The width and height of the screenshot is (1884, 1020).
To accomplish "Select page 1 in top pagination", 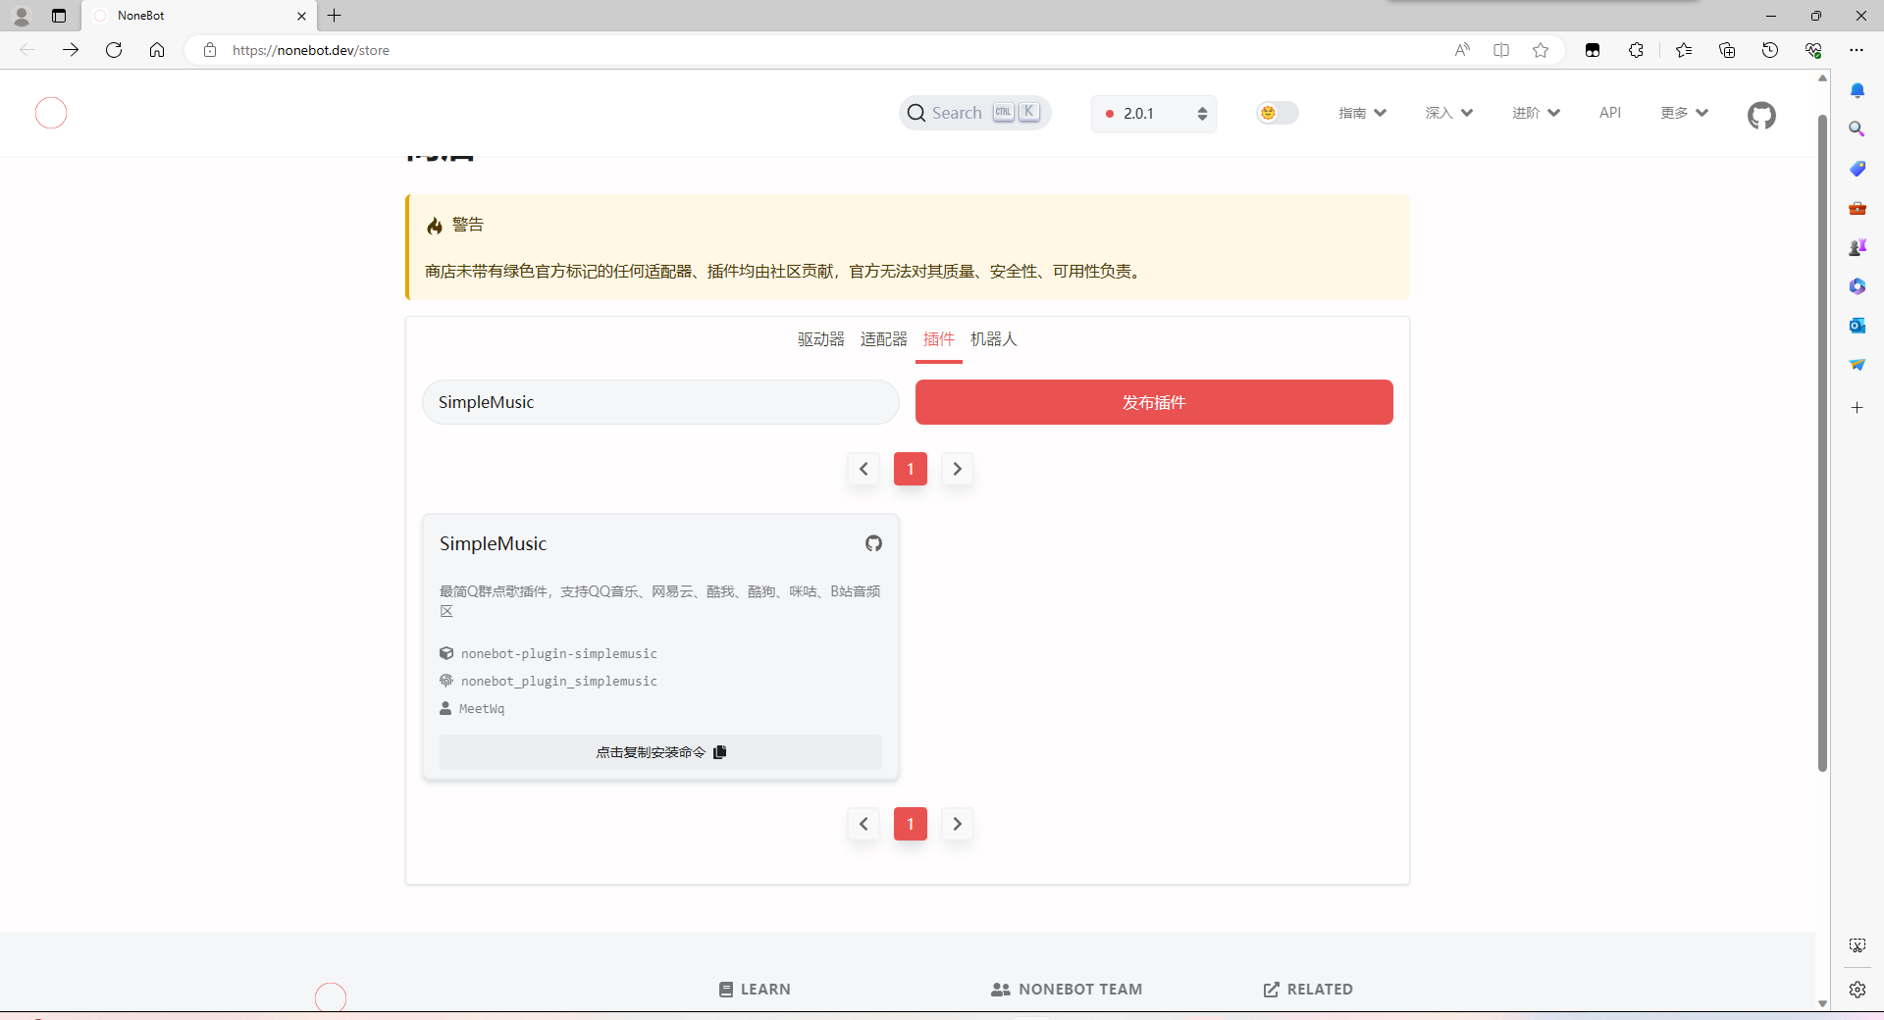I will [x=911, y=469].
